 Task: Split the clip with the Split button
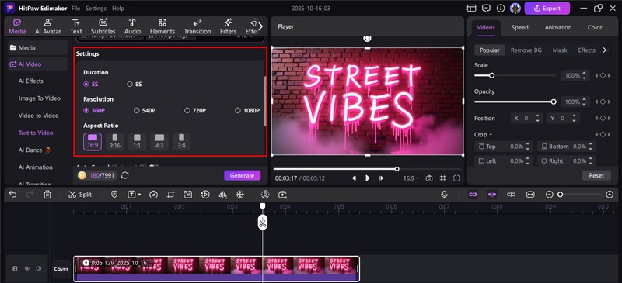[x=80, y=195]
